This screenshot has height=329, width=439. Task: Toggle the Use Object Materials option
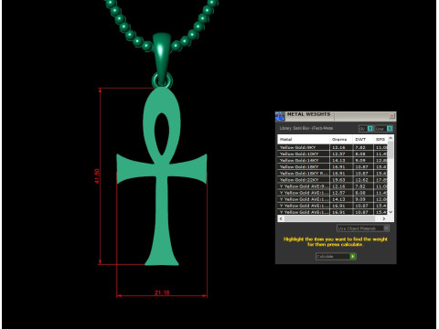click(363, 228)
